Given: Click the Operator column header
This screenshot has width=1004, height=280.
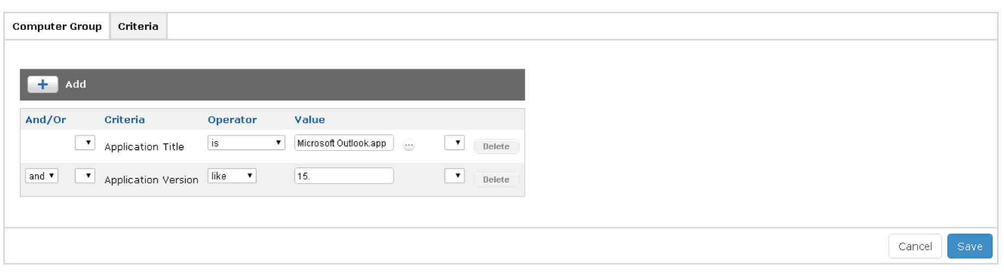Looking at the screenshot, I should [x=232, y=119].
